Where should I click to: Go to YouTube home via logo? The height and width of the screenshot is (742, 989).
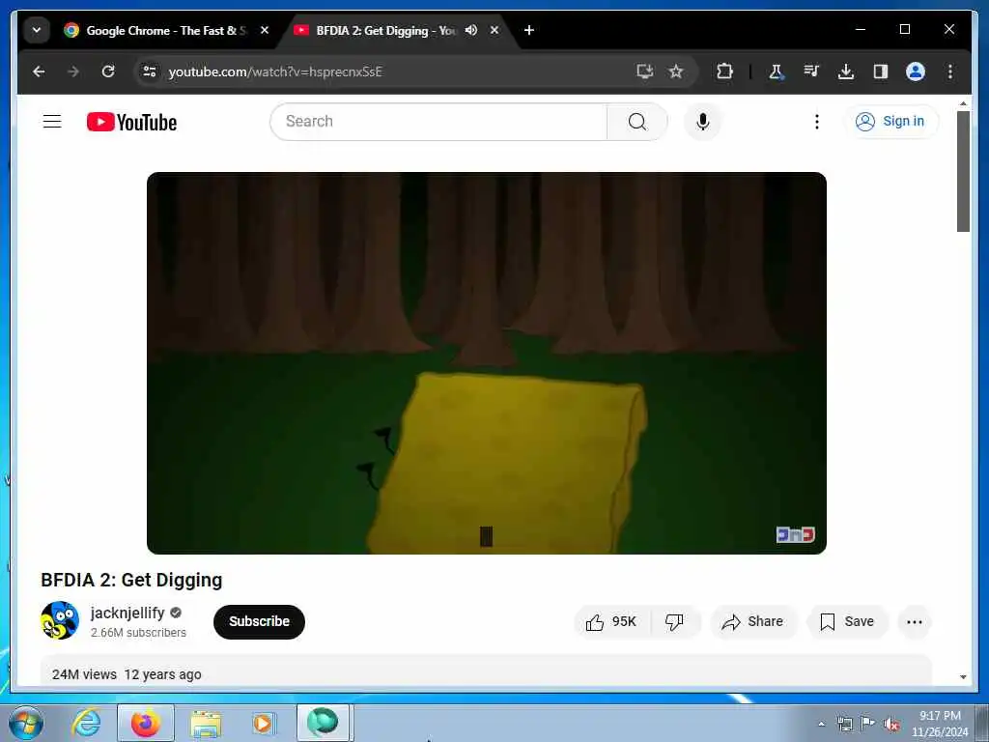(131, 122)
